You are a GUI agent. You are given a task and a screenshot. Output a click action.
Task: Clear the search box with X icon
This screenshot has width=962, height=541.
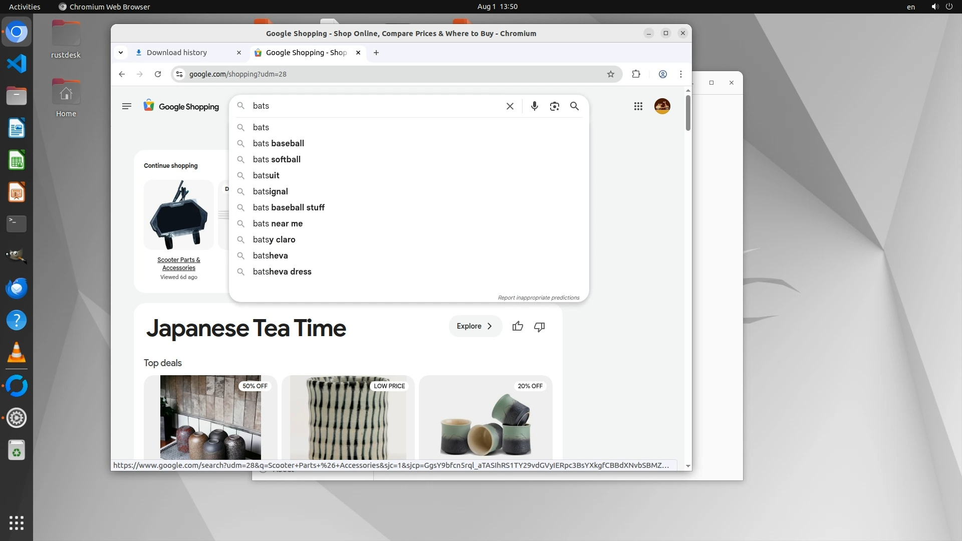tap(510, 106)
